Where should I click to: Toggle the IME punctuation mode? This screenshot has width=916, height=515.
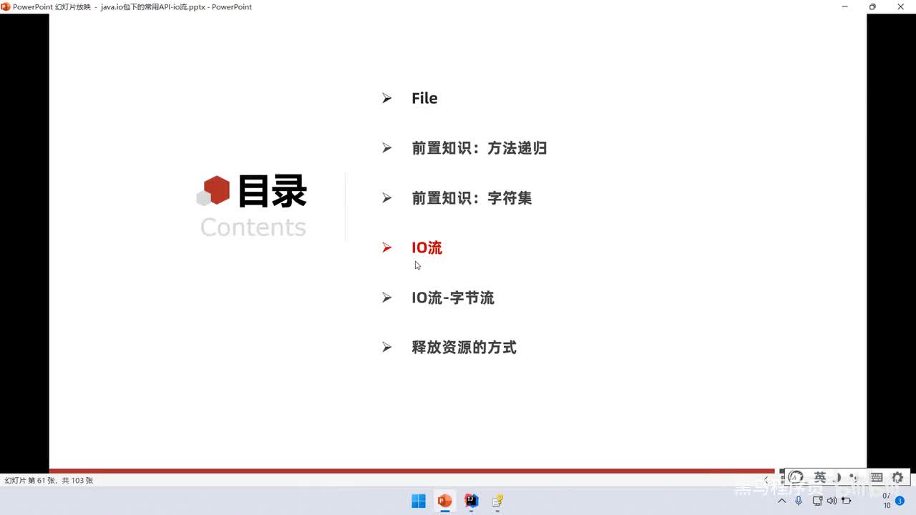(x=854, y=477)
